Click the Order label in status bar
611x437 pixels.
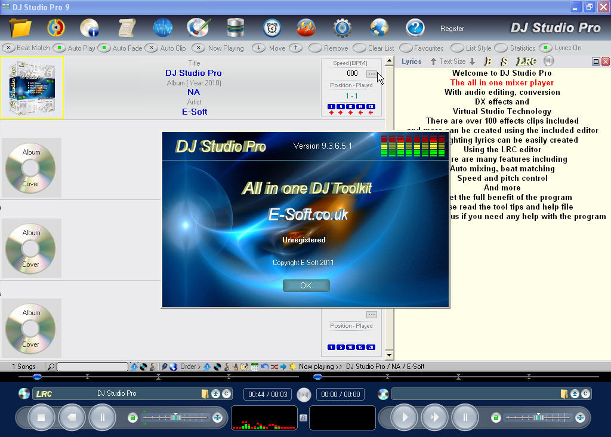[x=190, y=367]
